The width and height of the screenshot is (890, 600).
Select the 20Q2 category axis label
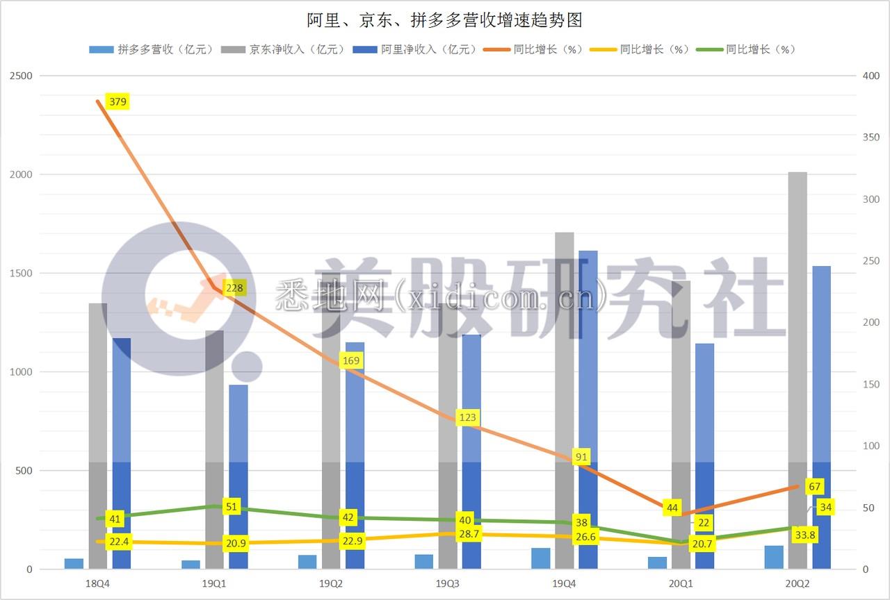tap(796, 585)
